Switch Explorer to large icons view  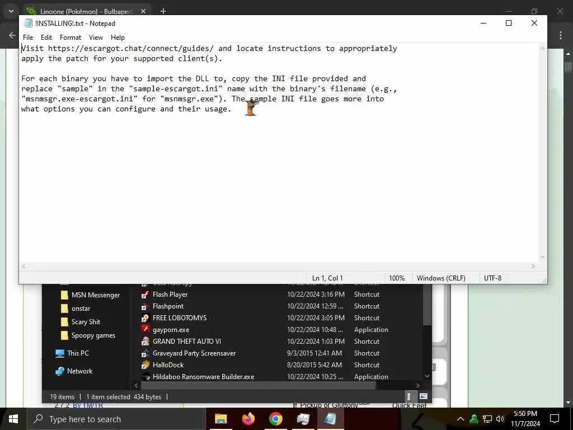424,396
